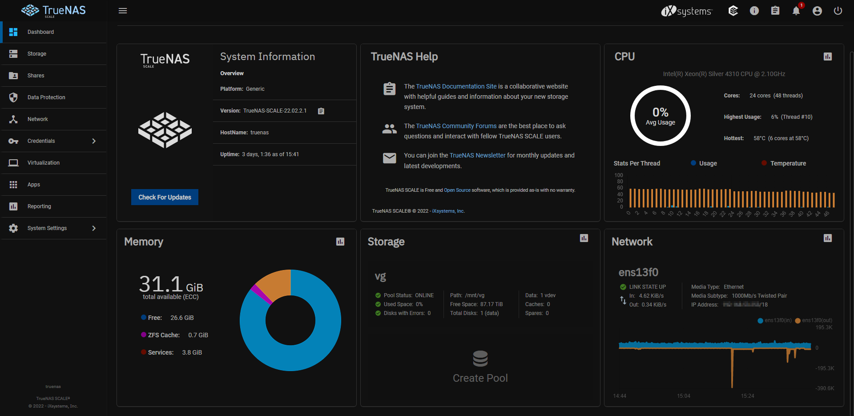Open the CPU reports chart icon
Screen dimensions: 854x416
827,57
